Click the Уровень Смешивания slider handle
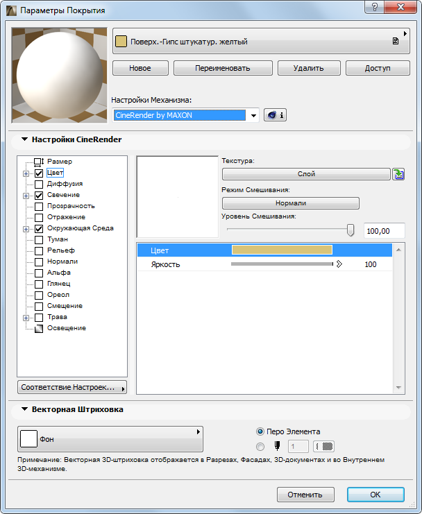The height and width of the screenshot is (514, 422). [x=351, y=230]
